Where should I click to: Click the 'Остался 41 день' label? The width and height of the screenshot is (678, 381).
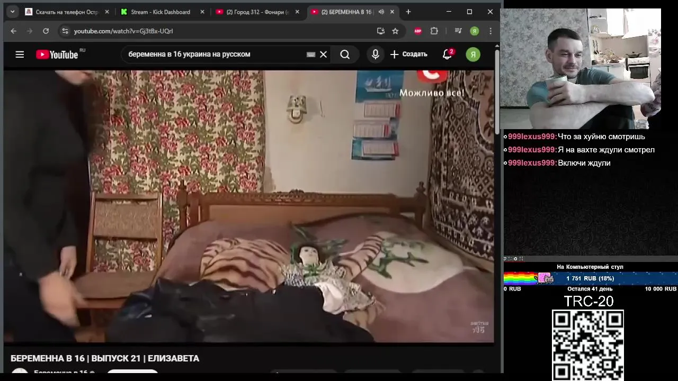(590, 289)
